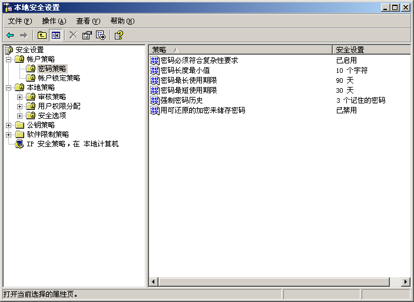Screen dimensions: 414x302
Task: Click the 帐户策略 folder icon
Action: click(x=19, y=59)
